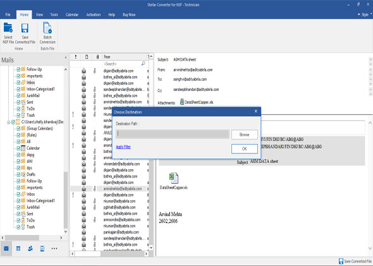Click Calendar folder icon in tree
This screenshot has height=266, width=373.
[23, 148]
